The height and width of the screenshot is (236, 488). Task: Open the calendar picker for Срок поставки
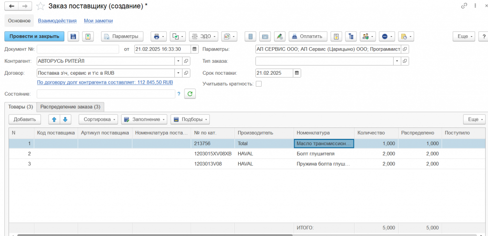click(x=297, y=73)
